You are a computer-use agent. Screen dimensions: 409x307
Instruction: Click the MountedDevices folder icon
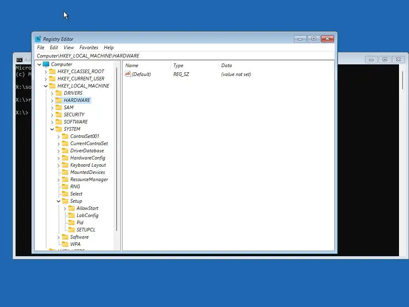[65, 172]
